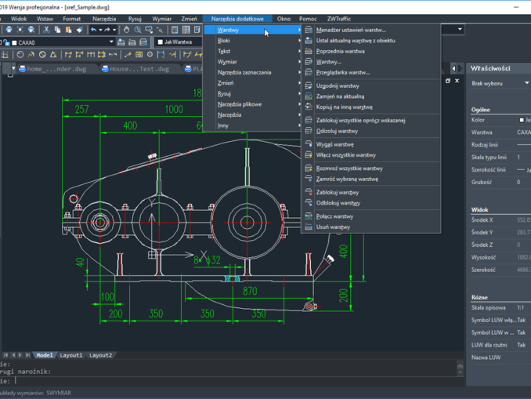The width and height of the screenshot is (531, 399).
Task: Jump to the first layout with the navigation arrow
Action: coord(5,355)
